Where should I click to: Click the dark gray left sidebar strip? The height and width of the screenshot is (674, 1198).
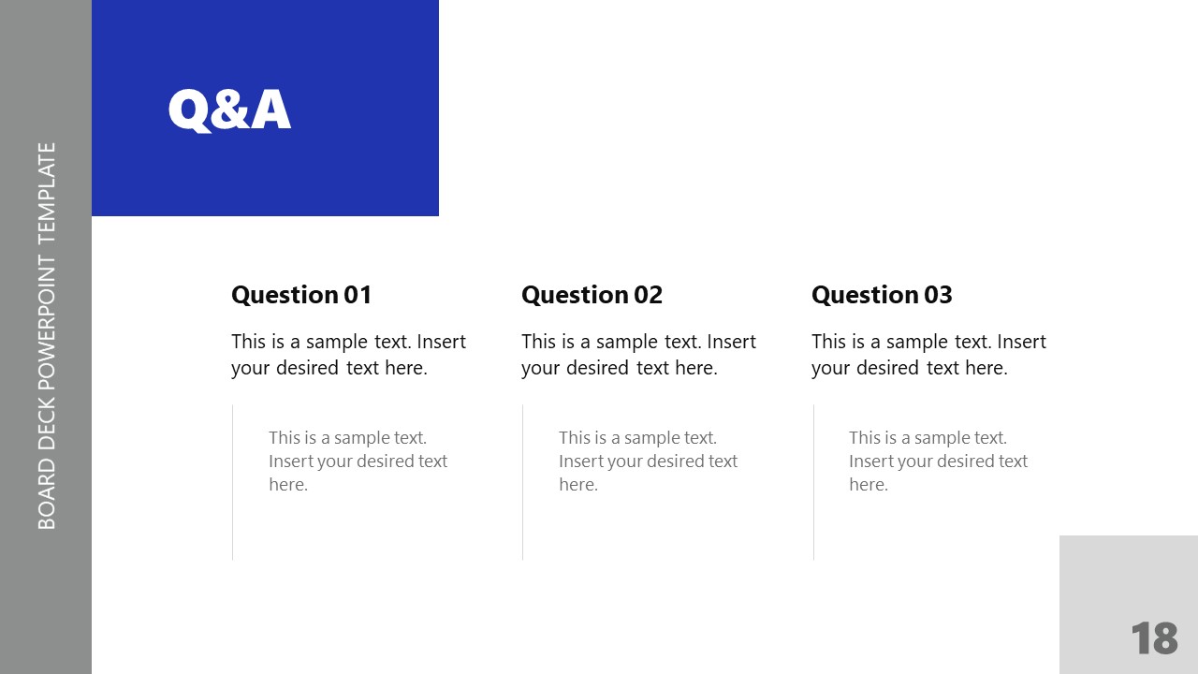click(45, 608)
